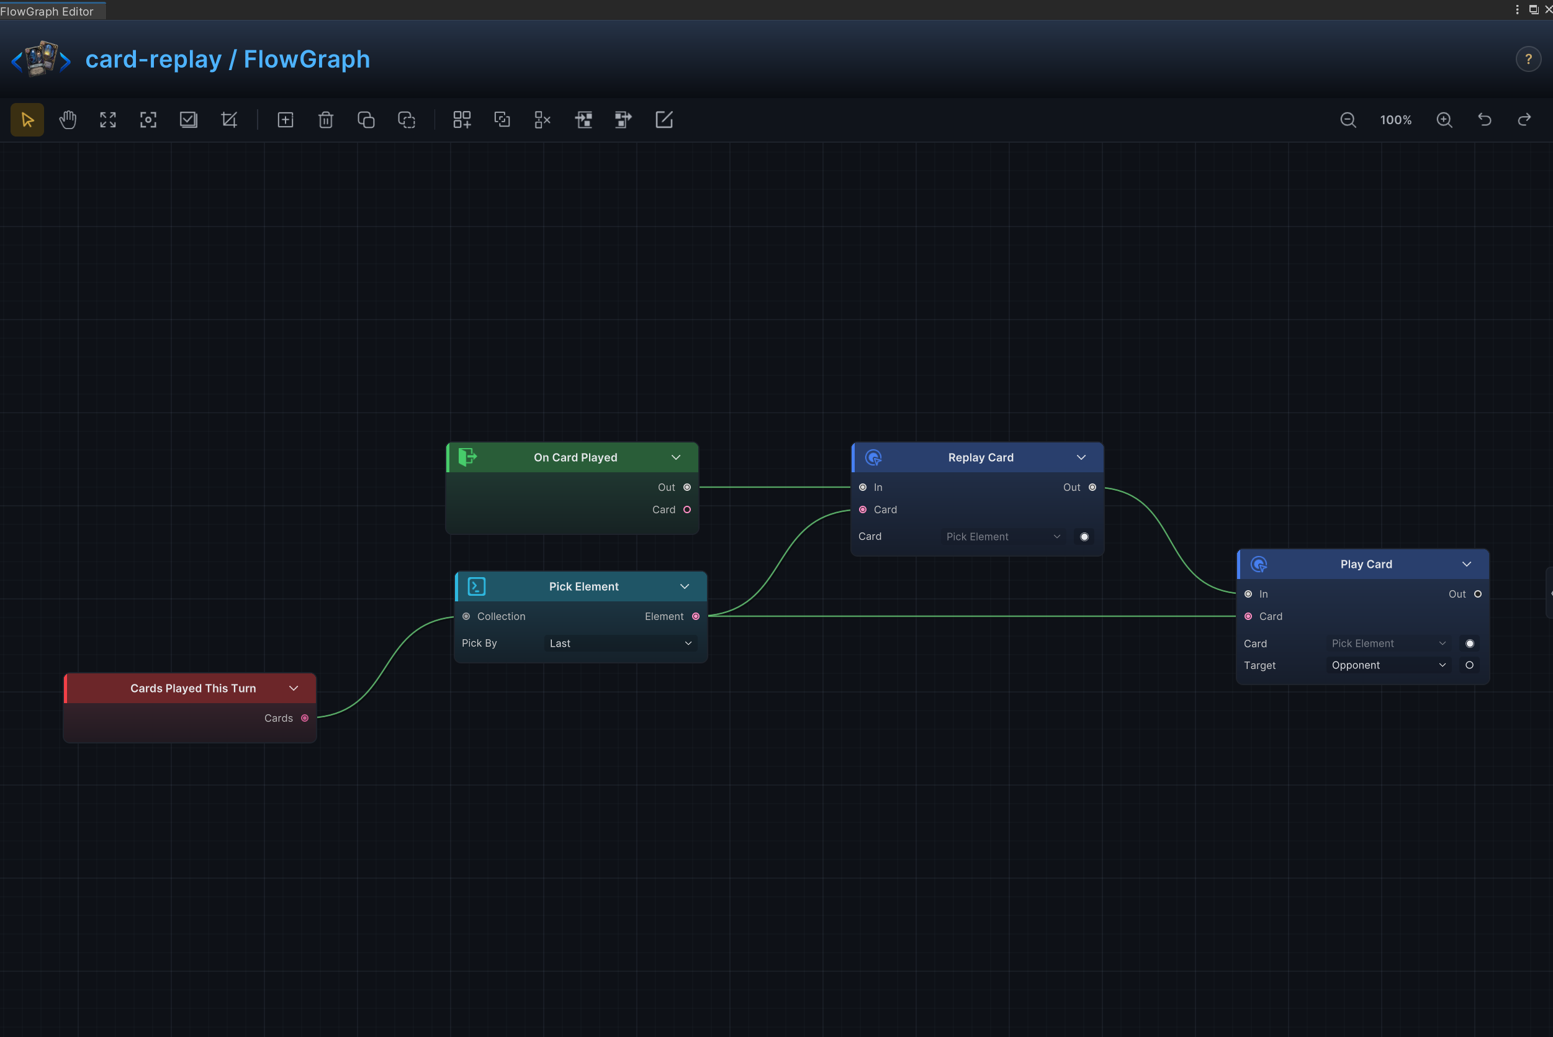Viewport: 1553px width, 1037px height.
Task: Select the 'Play Card' node title
Action: 1367,564
